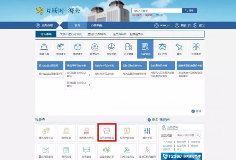Select the 知识产权 stacked layers icon

point(162,49)
